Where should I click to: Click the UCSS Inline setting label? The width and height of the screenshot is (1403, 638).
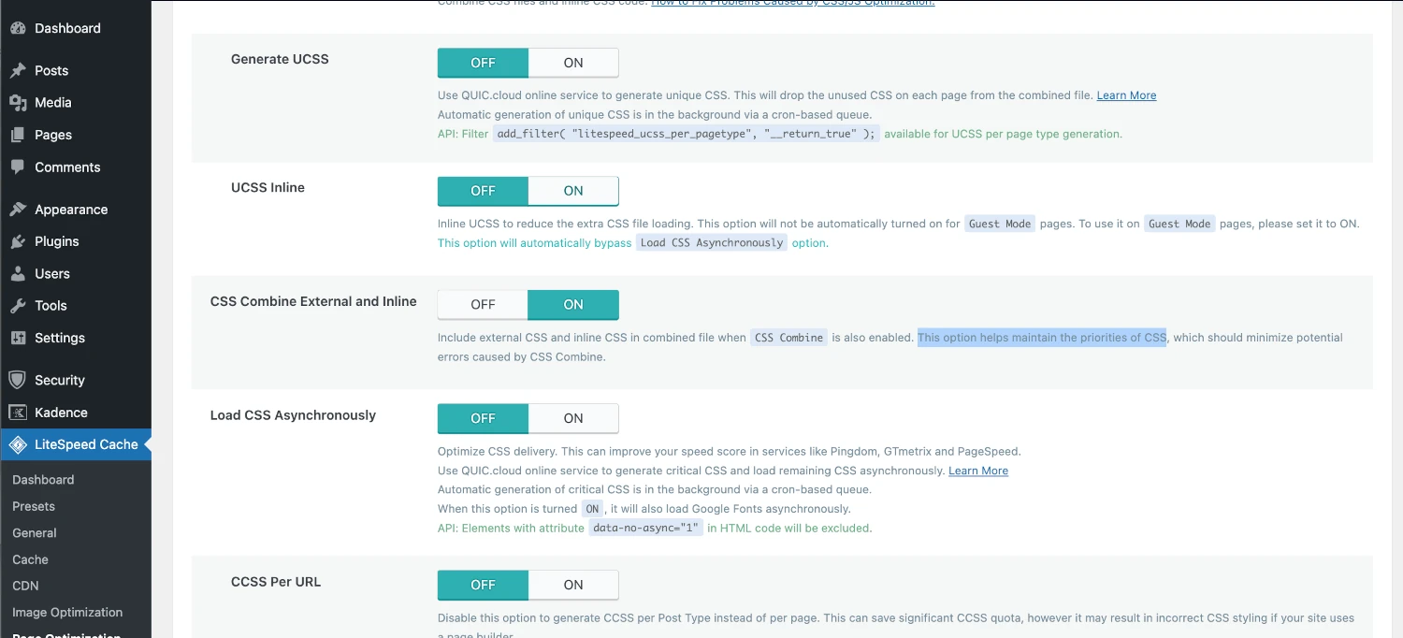268,187
